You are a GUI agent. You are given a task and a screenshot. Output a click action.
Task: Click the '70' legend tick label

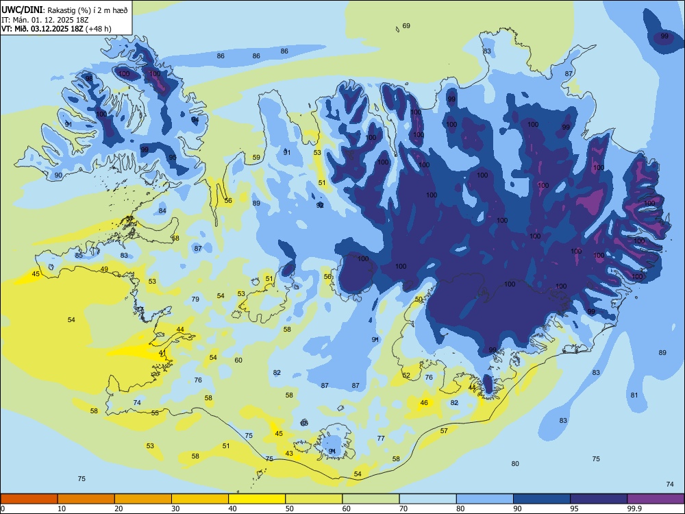point(404,509)
